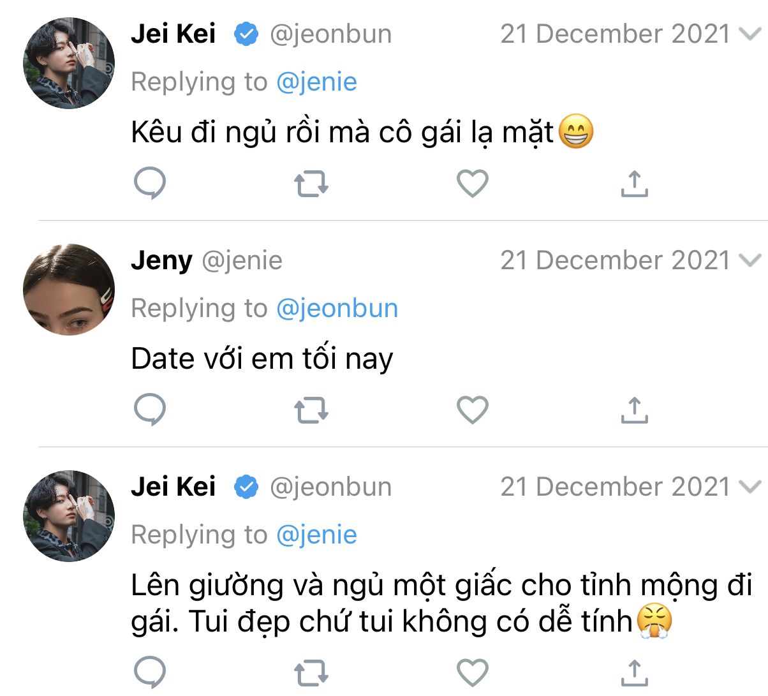This screenshot has height=696, width=768.
Task: Open the first tweet's options chevron
Action: (x=750, y=34)
